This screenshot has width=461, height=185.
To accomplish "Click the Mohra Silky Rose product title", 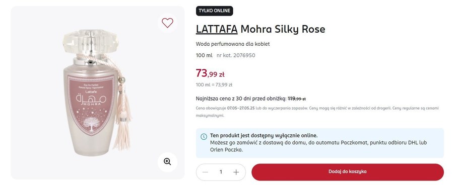I will coord(283,29).
